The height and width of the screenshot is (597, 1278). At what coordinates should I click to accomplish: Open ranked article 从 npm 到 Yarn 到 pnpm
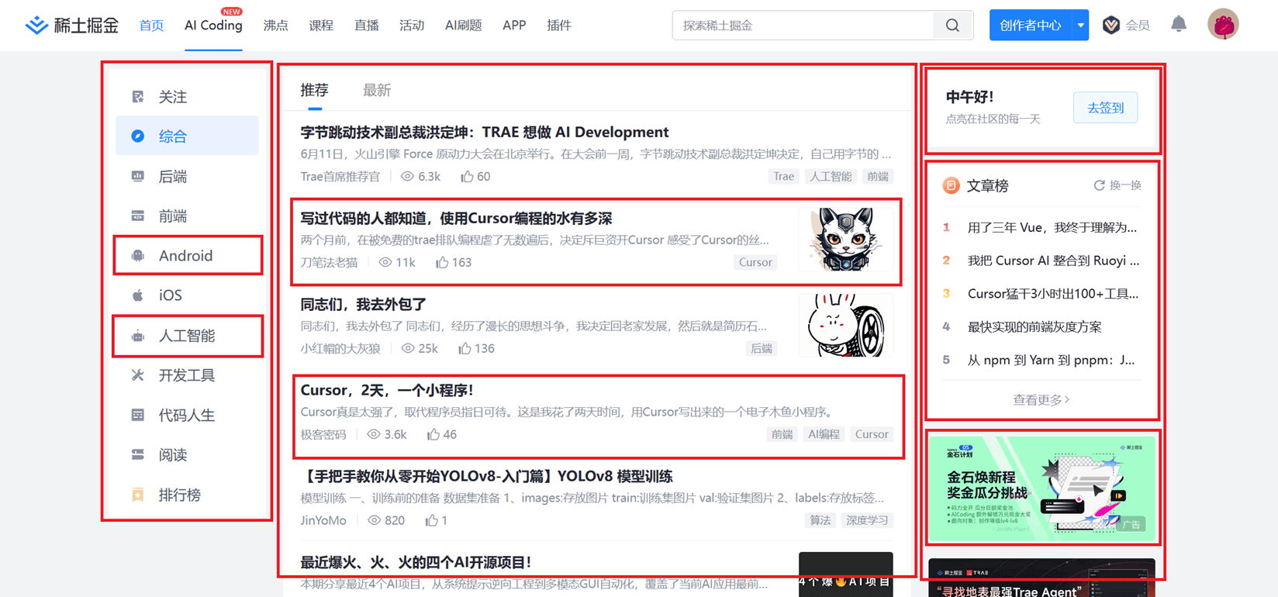coord(1051,361)
